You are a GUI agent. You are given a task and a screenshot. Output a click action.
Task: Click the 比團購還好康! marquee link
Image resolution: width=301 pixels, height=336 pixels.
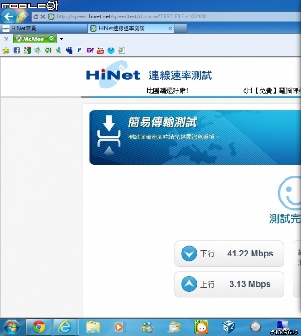[167, 91]
